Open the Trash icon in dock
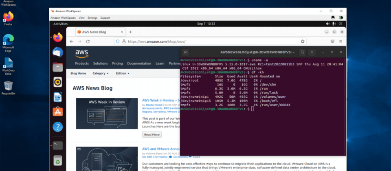Viewport: 391px width, 171px height. [57, 160]
